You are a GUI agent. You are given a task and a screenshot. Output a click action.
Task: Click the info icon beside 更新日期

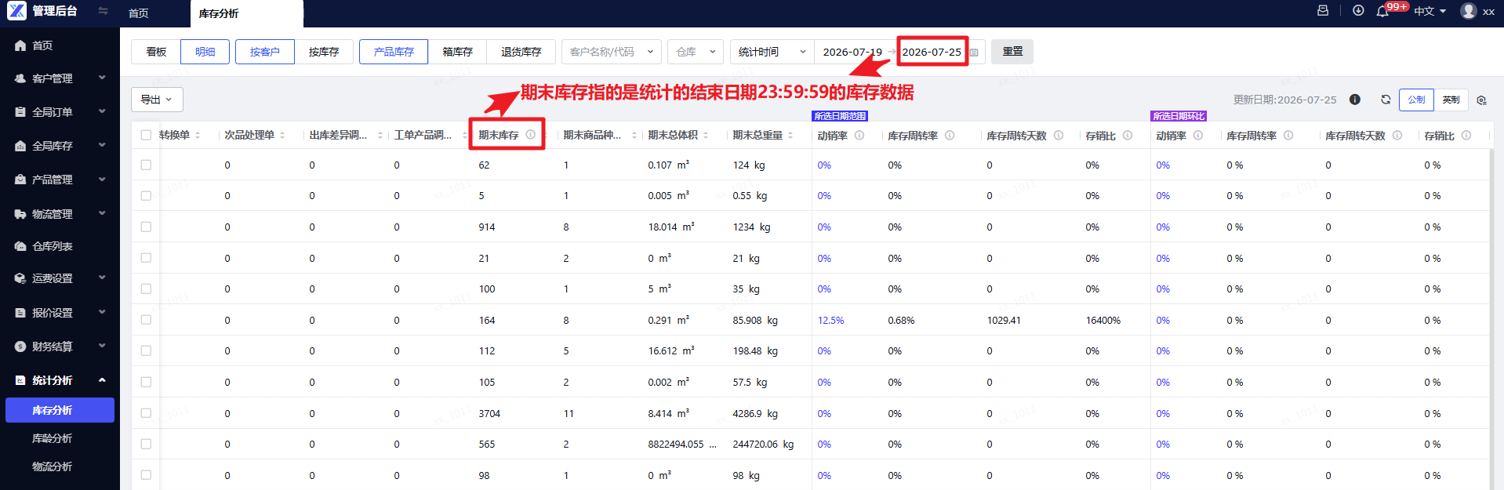1354,100
